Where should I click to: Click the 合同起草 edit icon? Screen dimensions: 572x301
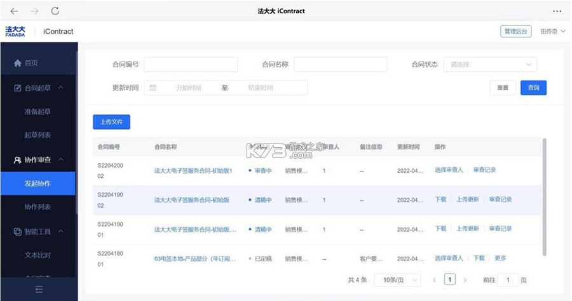(x=18, y=88)
